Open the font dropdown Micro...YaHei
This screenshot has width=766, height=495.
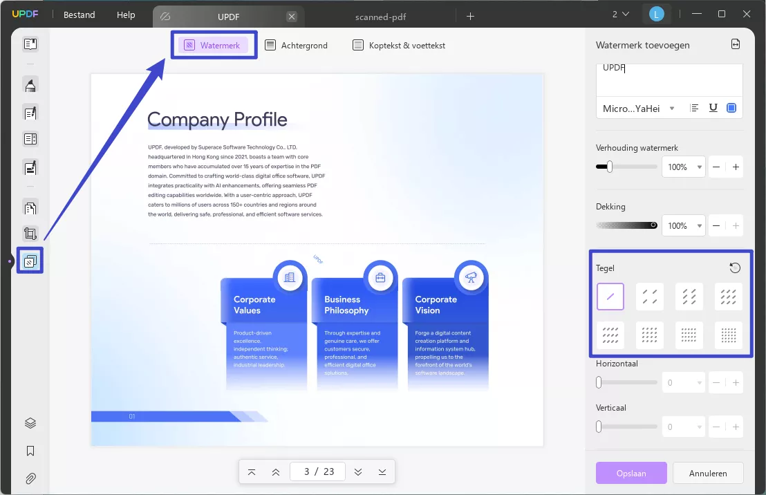(639, 109)
